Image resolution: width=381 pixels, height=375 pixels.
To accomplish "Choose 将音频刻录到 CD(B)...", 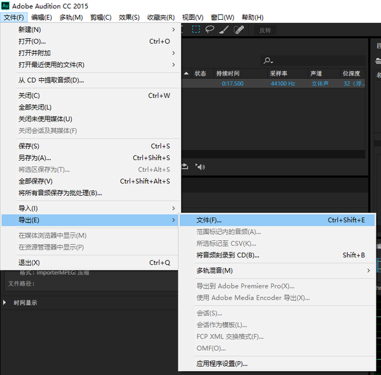I will tap(277, 255).
